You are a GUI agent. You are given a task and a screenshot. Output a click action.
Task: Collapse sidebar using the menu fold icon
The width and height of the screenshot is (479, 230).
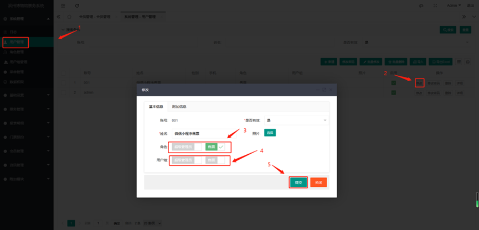click(63, 6)
